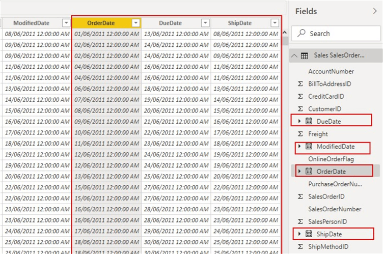Click DueDate cell 13/06/2011 12:00:00 AM
This screenshot has height=254, width=383.
pos(176,34)
